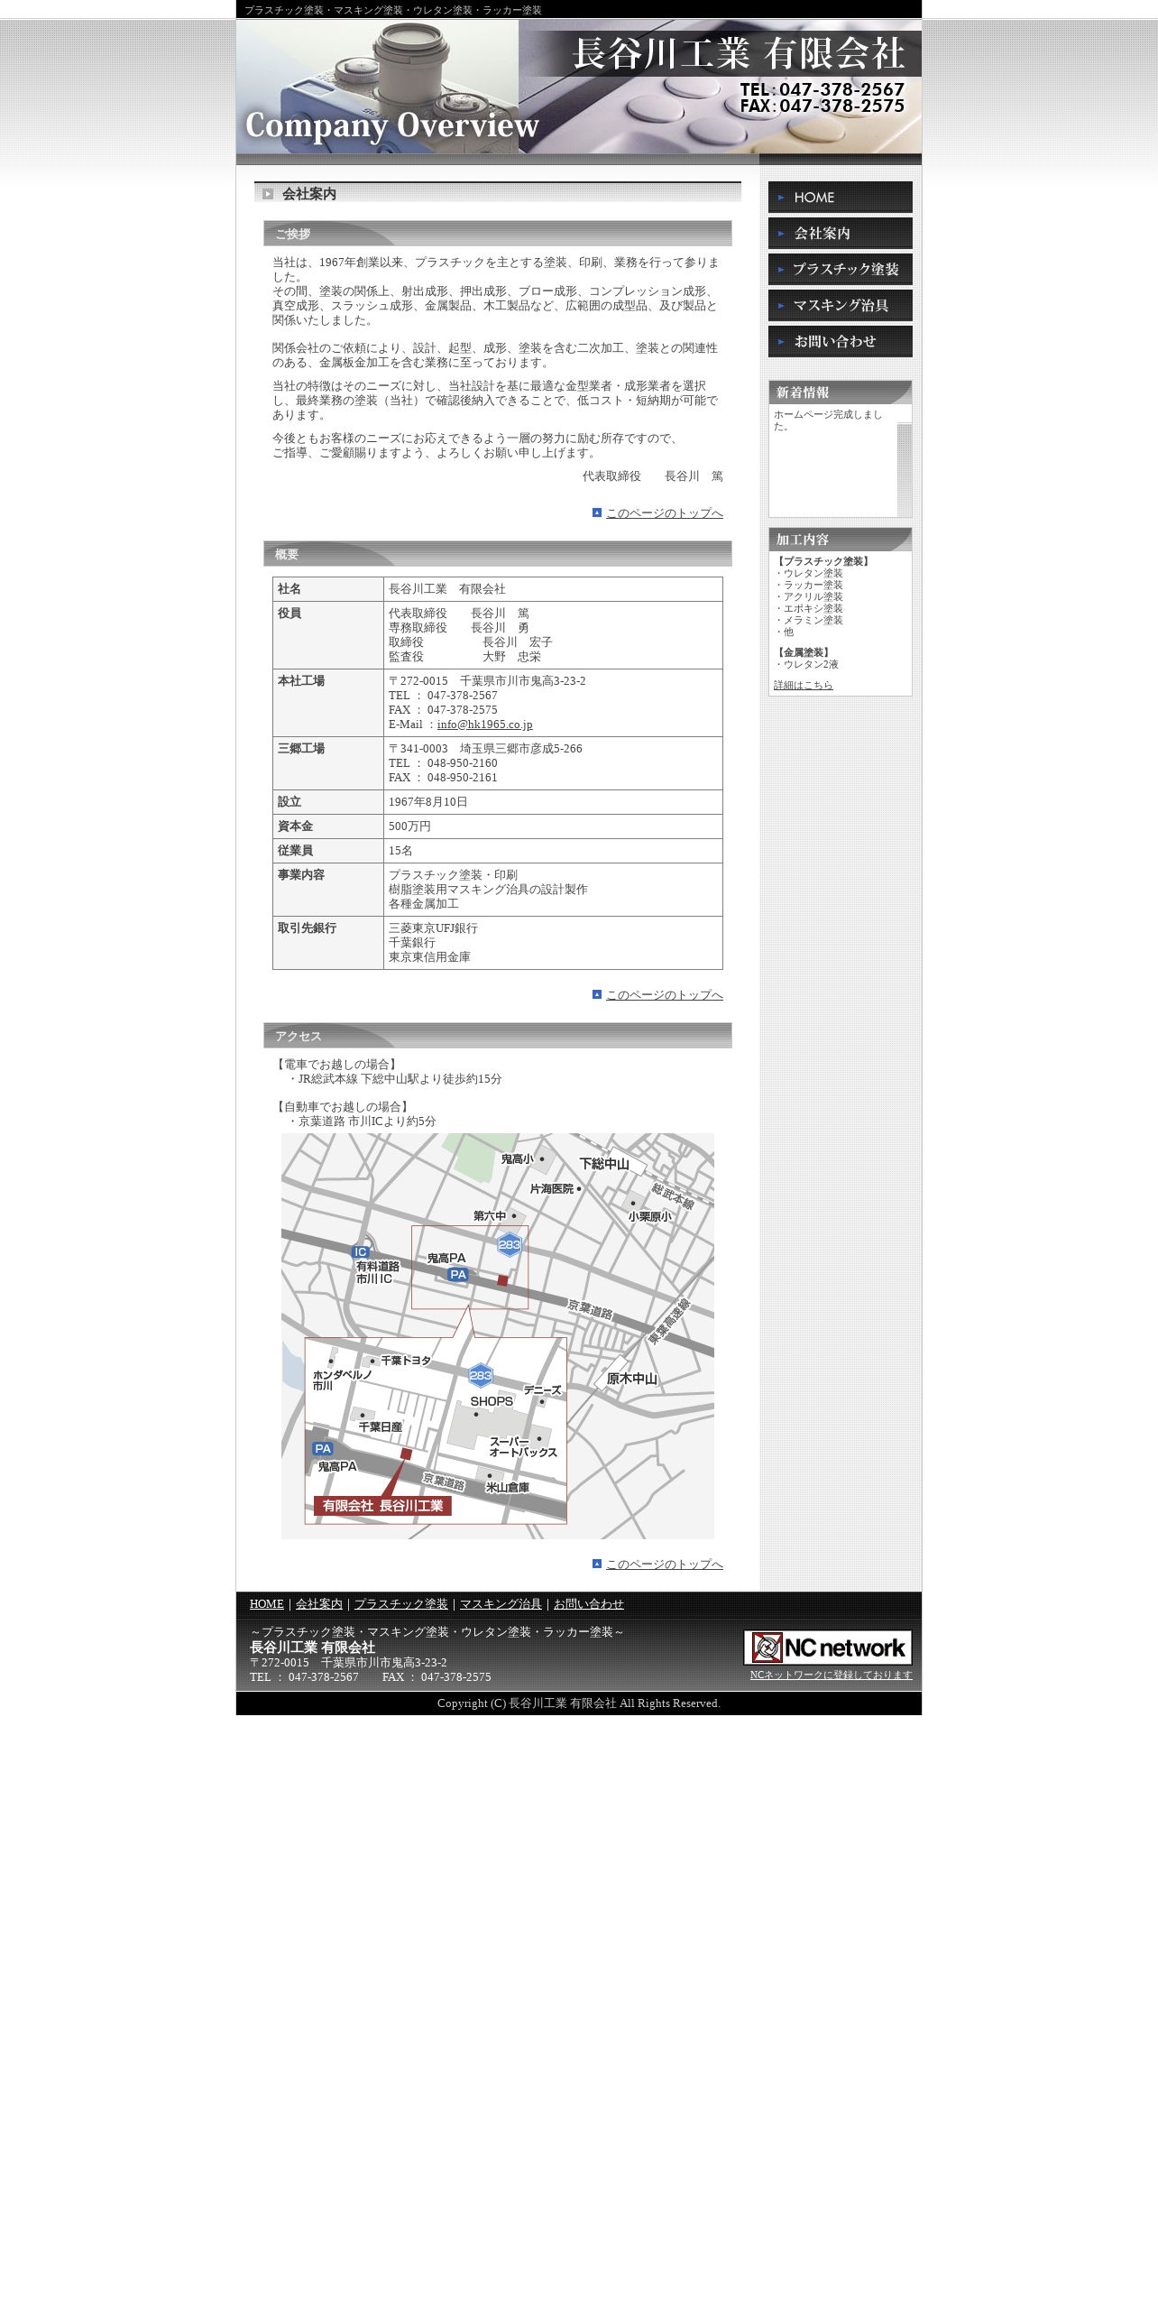The image size is (1158, 2317).
Task: Open footer お問い合わせ link
Action: (588, 1604)
